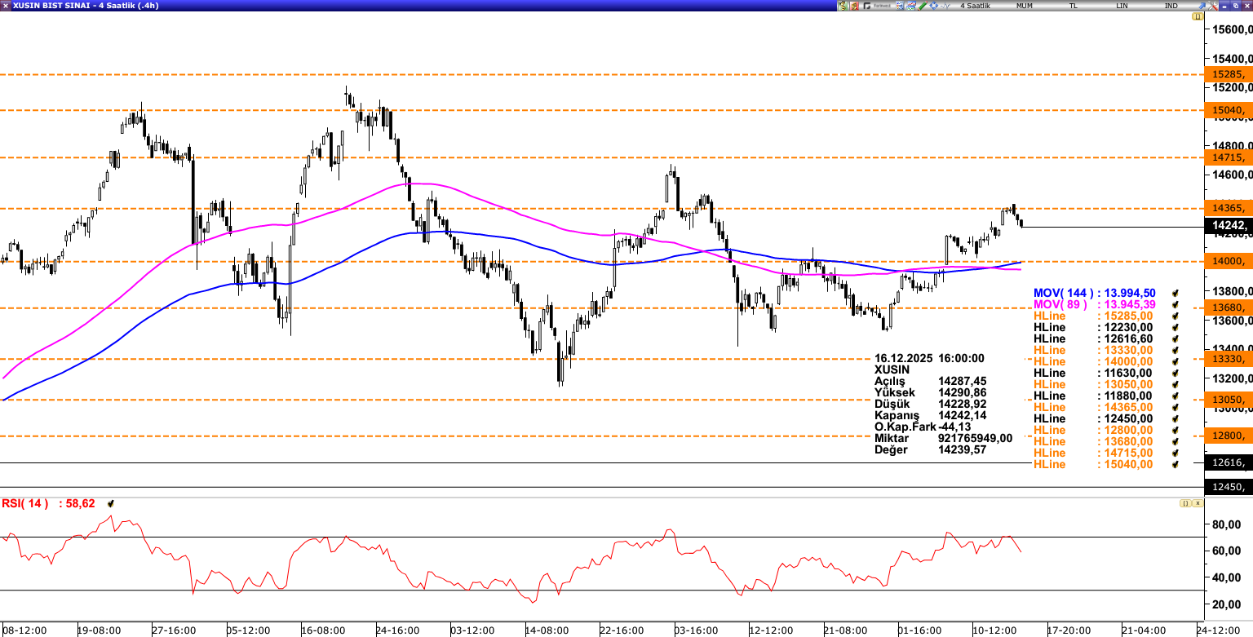Select the TL currency option

[x=1073, y=6]
